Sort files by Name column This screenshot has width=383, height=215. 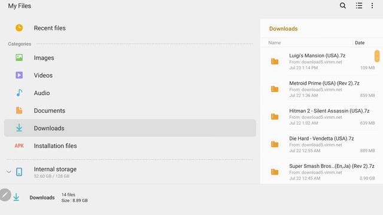tap(274, 42)
